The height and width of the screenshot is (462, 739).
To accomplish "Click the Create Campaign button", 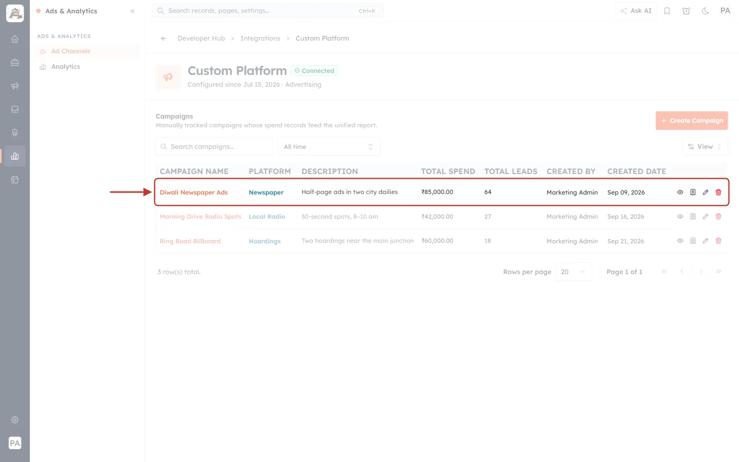I will tap(692, 121).
